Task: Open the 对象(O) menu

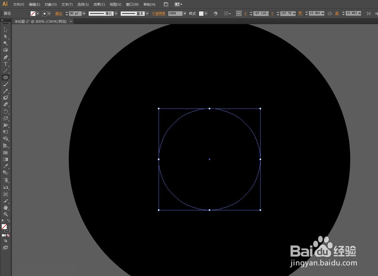Action: [51, 4]
